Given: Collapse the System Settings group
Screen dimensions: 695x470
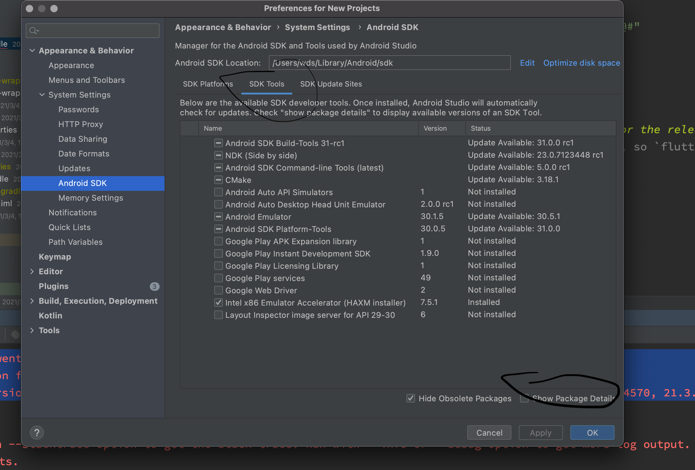Looking at the screenshot, I should [x=42, y=95].
